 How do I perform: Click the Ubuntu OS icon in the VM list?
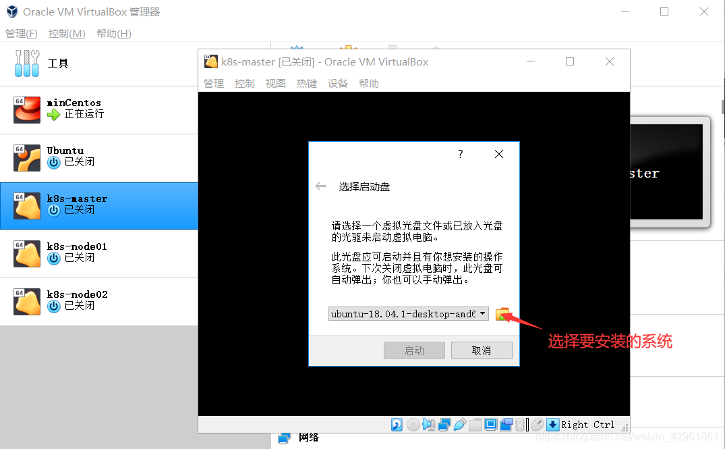pyautogui.click(x=27, y=158)
